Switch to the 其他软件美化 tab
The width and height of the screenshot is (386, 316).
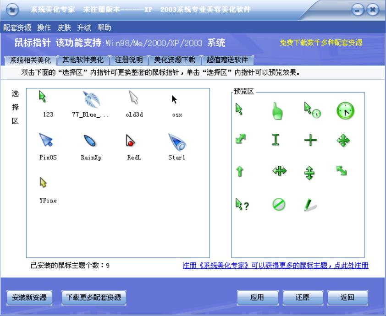pos(83,60)
